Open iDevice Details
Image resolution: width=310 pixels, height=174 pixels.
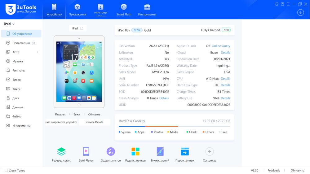[x=95, y=122]
